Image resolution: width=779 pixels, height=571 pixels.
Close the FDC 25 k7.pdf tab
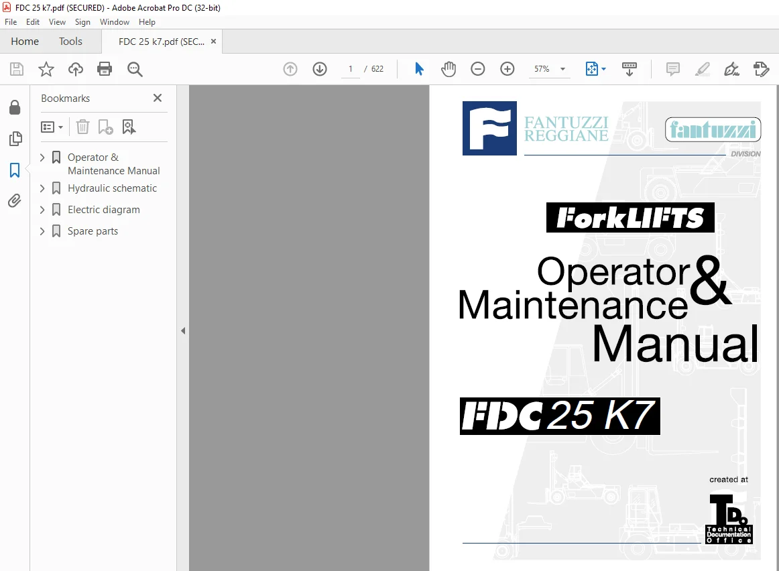[x=214, y=41]
